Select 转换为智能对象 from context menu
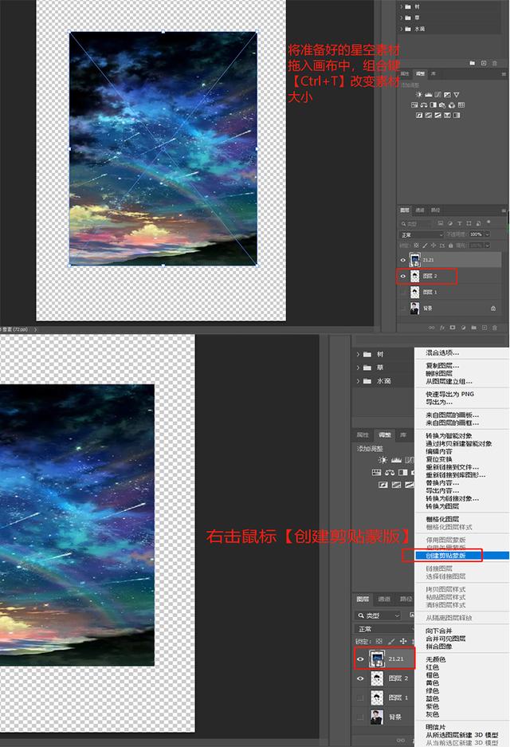Viewport: 510px width, 747px height. (449, 436)
